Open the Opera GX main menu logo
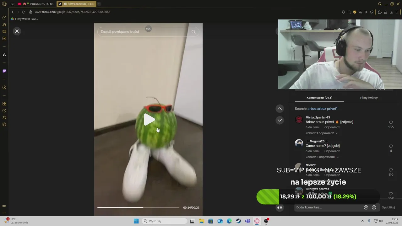 (x=4, y=4)
